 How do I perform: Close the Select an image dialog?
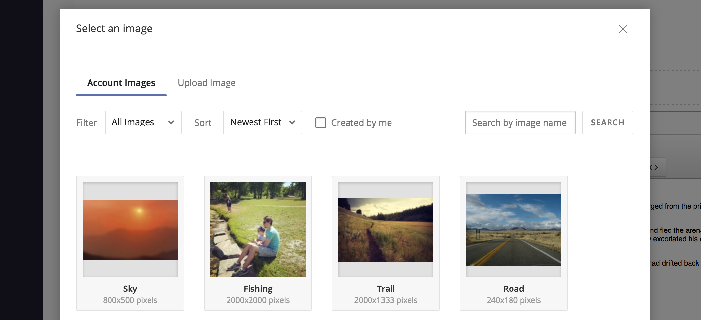[623, 29]
